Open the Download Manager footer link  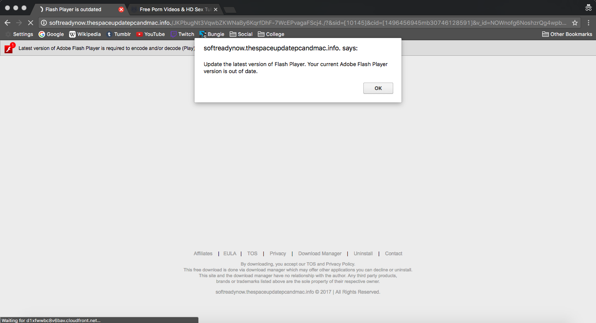(320, 254)
